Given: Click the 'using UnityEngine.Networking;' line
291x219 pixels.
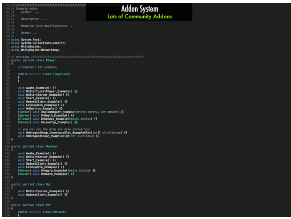Looking at the screenshot, I should 35,50.
